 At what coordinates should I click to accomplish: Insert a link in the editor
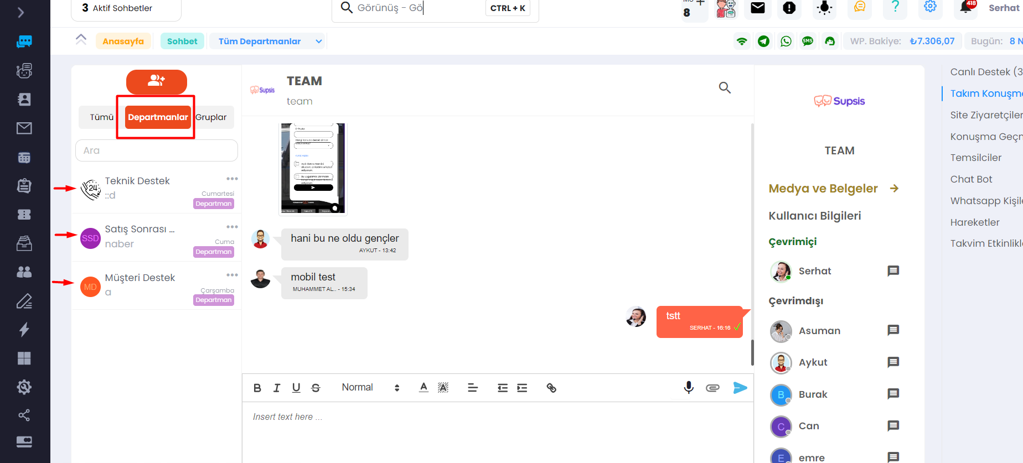point(551,388)
